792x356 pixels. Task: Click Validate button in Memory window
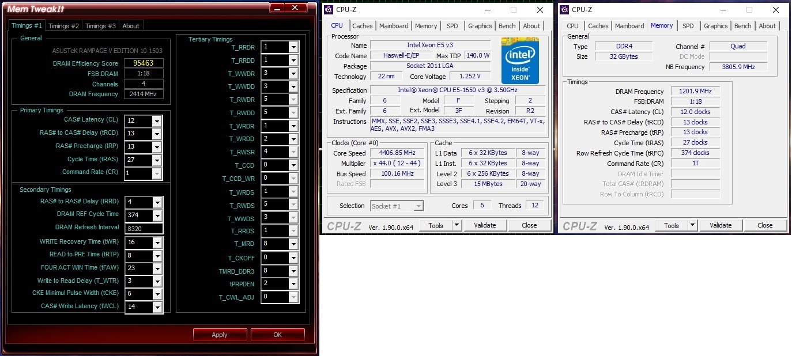pyautogui.click(x=721, y=225)
